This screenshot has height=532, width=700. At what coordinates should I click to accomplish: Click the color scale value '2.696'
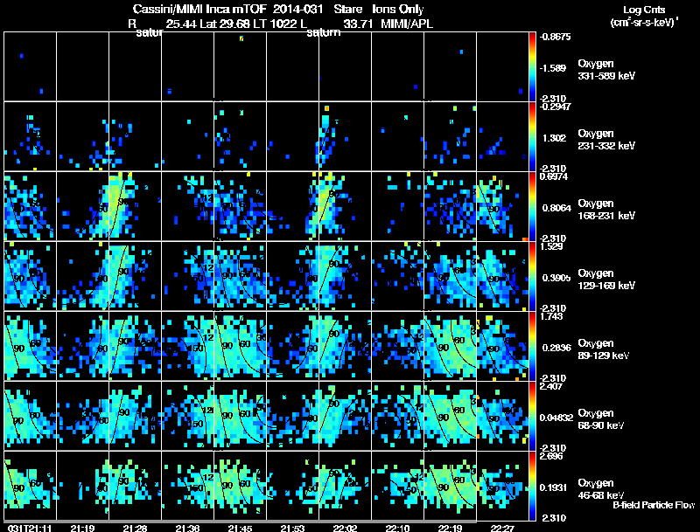[x=552, y=456]
